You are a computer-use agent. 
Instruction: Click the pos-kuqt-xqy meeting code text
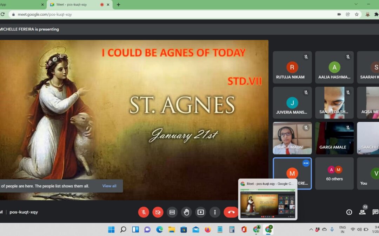tap(24, 212)
